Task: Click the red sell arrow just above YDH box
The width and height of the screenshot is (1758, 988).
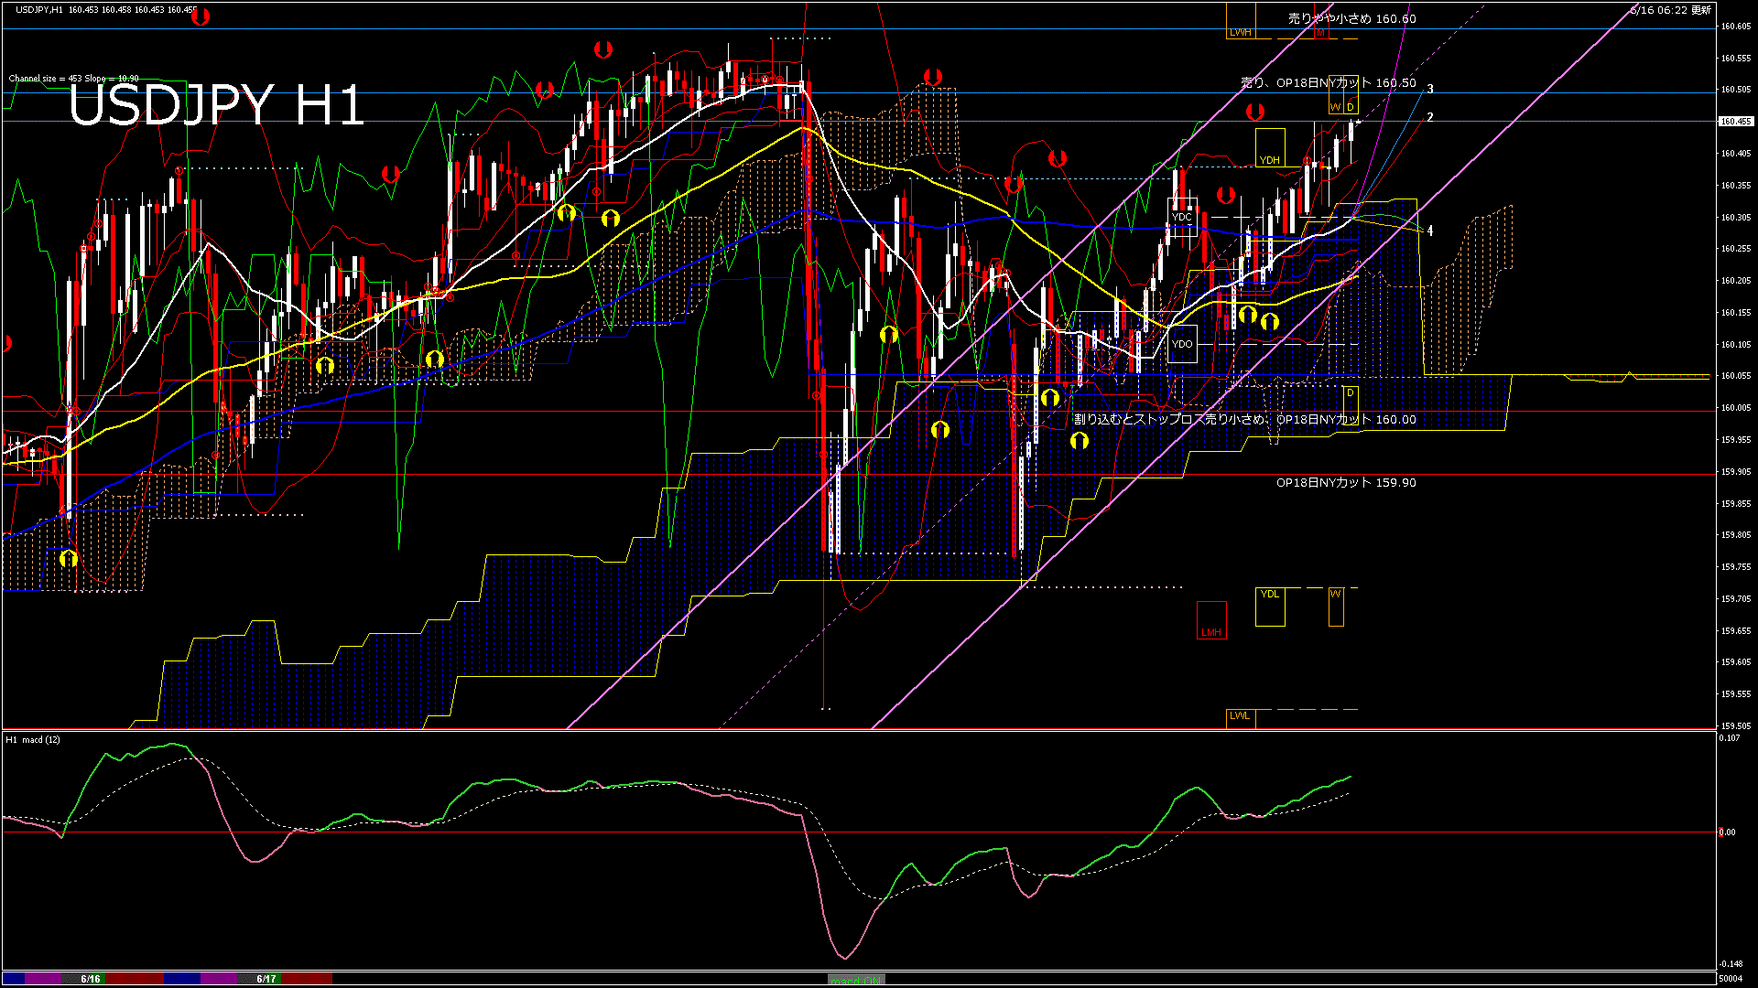Action: 1254,113
